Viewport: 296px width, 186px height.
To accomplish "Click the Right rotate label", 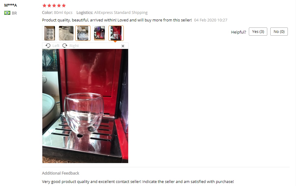I will point(74,46).
